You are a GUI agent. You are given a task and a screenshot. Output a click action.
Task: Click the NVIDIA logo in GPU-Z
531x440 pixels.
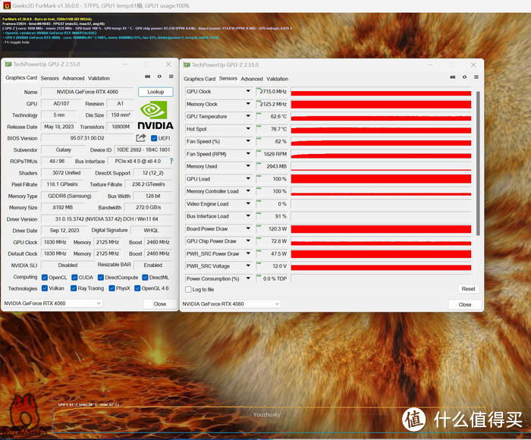click(x=156, y=116)
